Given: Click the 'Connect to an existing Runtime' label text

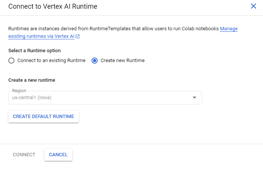Looking at the screenshot, I should pyautogui.click(x=51, y=61).
